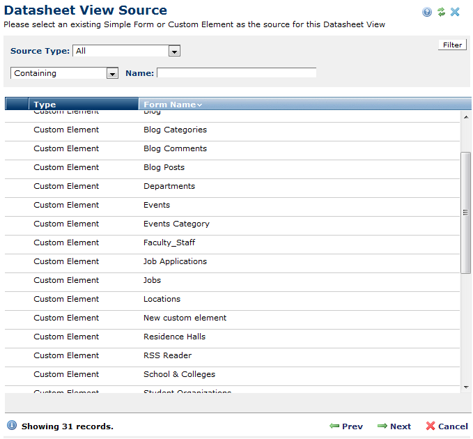Sort by the Form Name column header
Screen dimensions: 473x439
[x=172, y=105]
